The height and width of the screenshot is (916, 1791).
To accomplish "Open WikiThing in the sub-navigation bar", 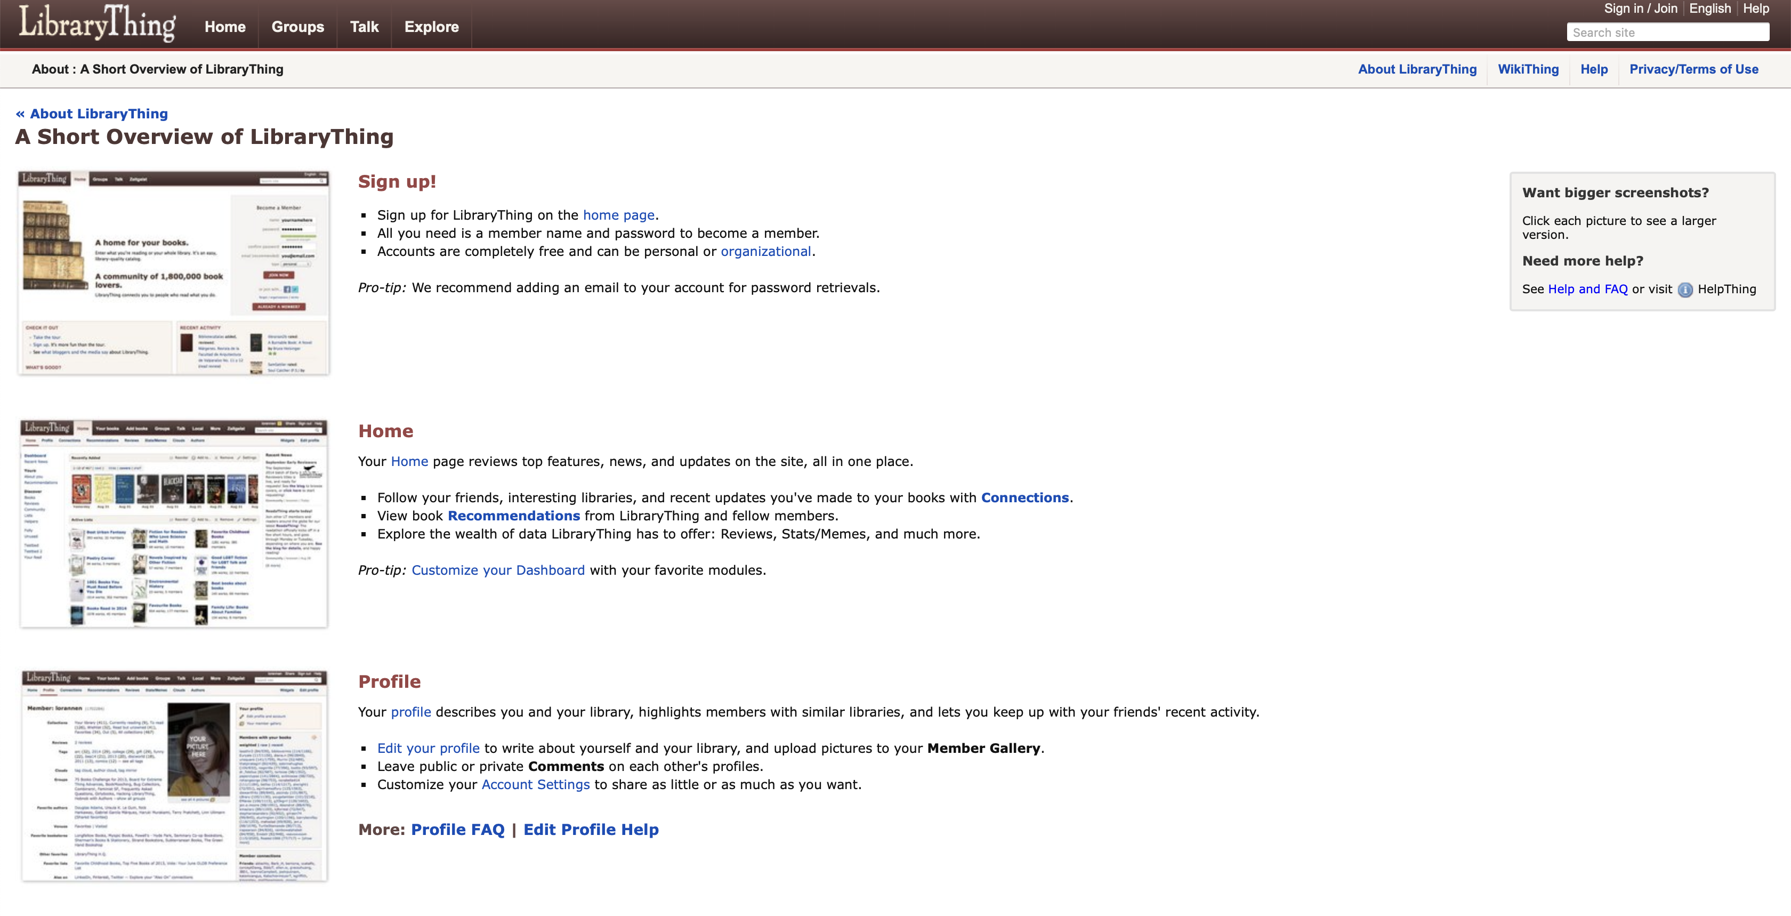I will coord(1528,69).
